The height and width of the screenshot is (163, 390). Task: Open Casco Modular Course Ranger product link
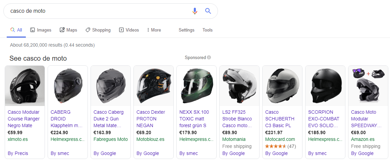pyautogui.click(x=23, y=119)
